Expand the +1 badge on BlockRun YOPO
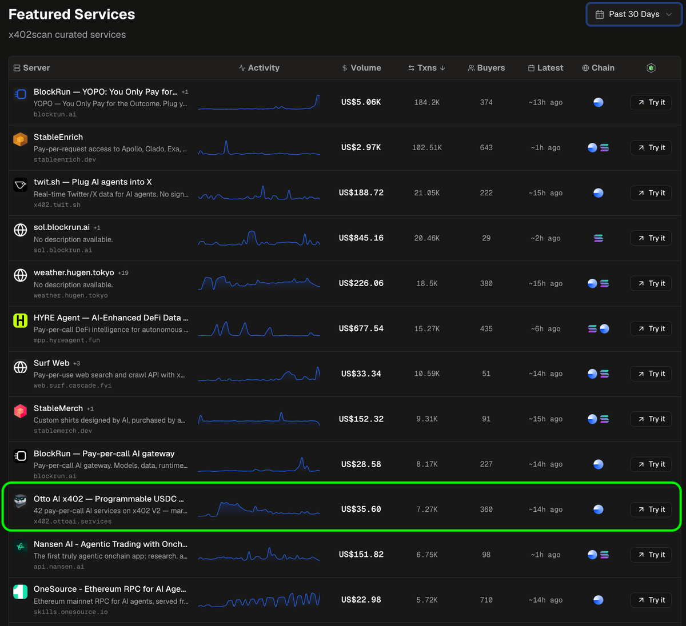The image size is (686, 626). pos(185,92)
